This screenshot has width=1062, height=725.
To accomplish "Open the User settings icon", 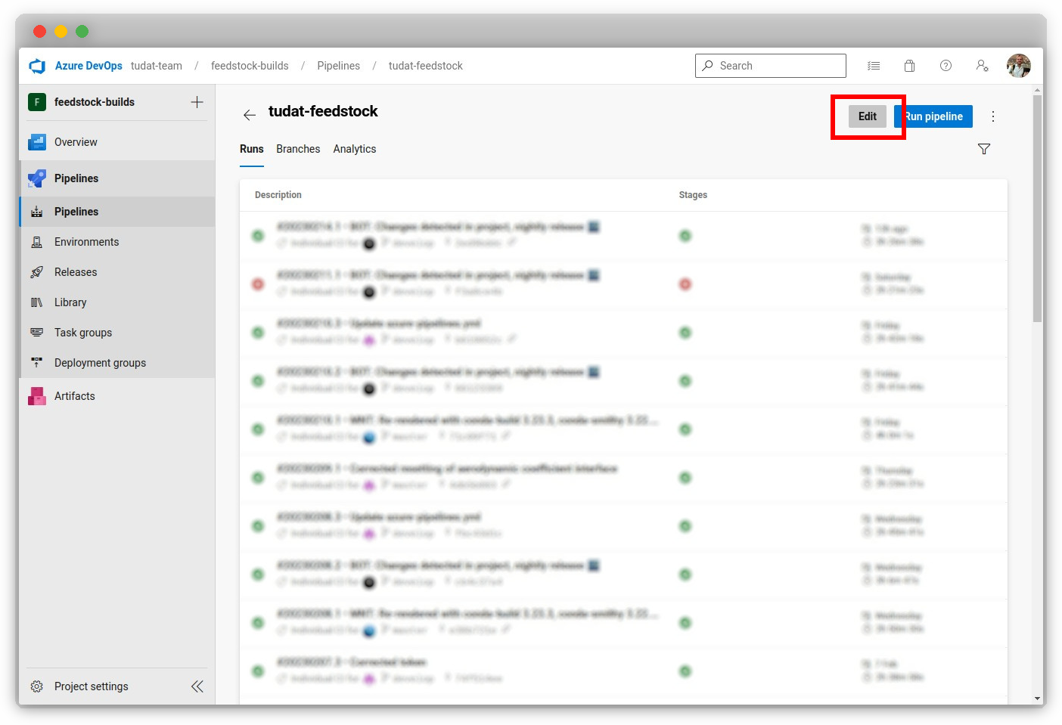I will tap(982, 66).
